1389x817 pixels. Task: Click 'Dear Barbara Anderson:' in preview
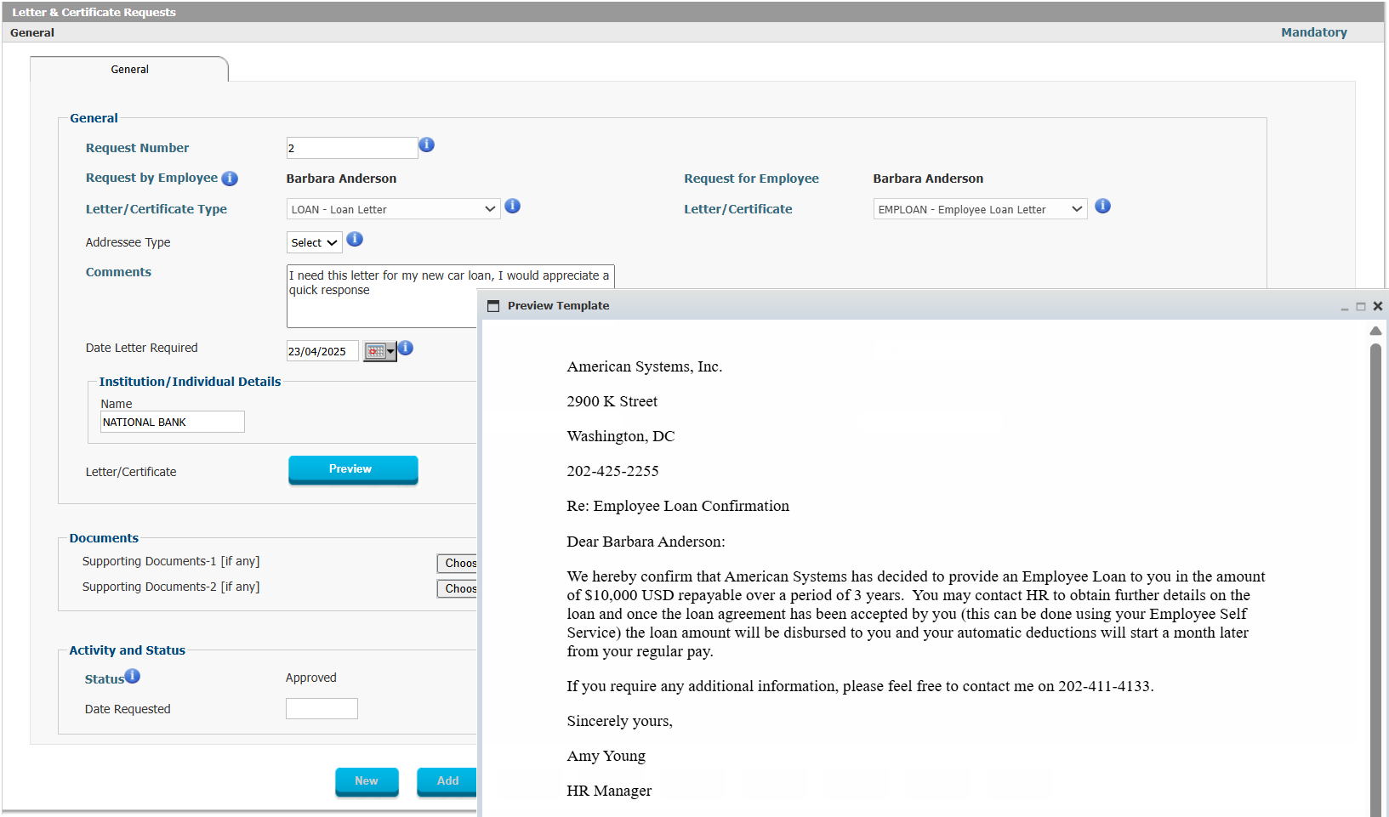click(x=646, y=542)
